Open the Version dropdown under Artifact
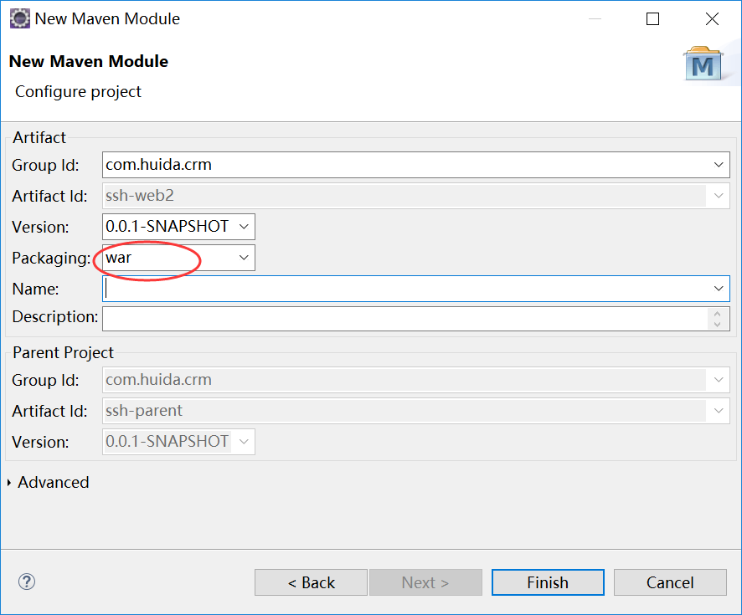742x615 pixels. 244,226
